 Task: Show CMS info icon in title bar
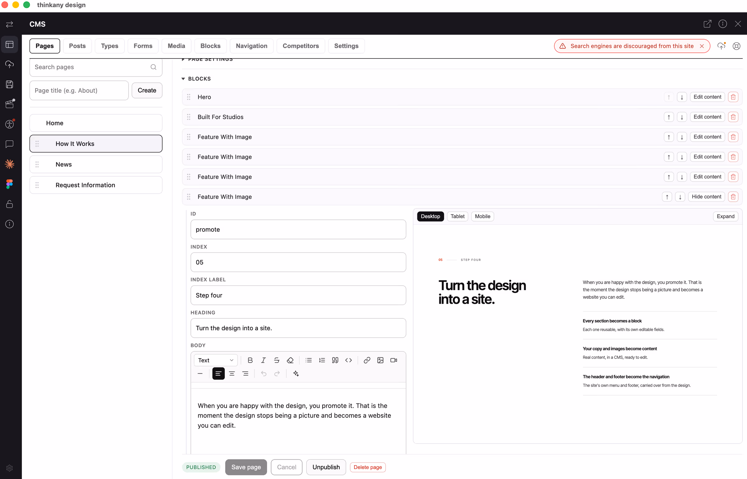click(x=723, y=24)
